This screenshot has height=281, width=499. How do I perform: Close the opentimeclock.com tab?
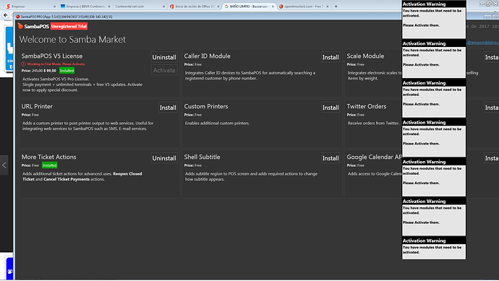coord(328,7)
